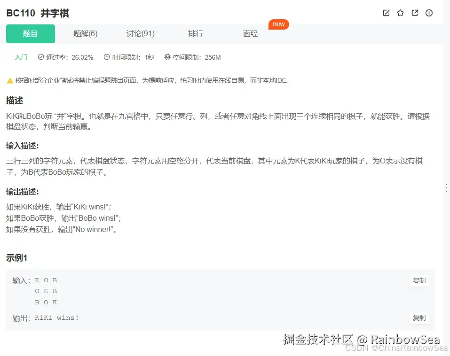450x356 pixels.
Task: Open the share external link icon
Action: pyautogui.click(x=414, y=13)
